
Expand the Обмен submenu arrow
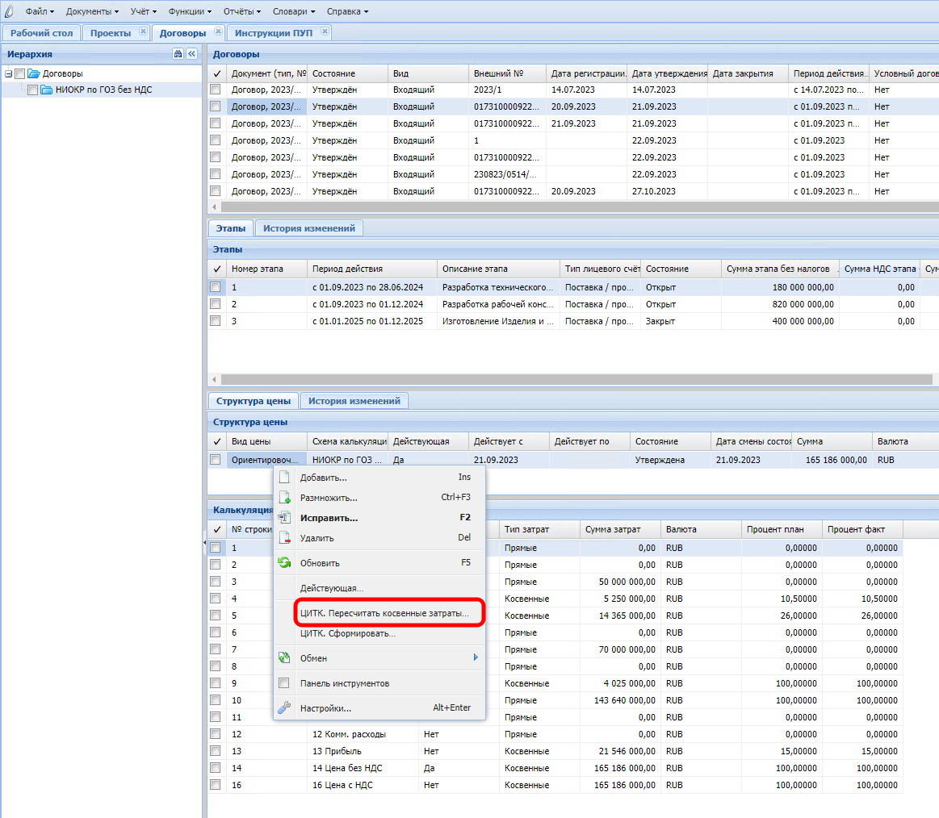476,658
